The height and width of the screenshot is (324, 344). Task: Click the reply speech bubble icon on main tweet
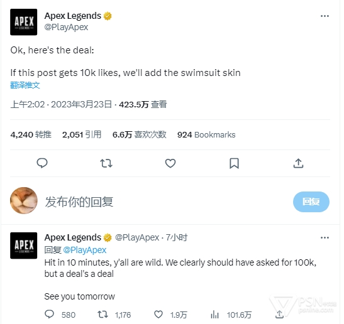click(x=42, y=163)
